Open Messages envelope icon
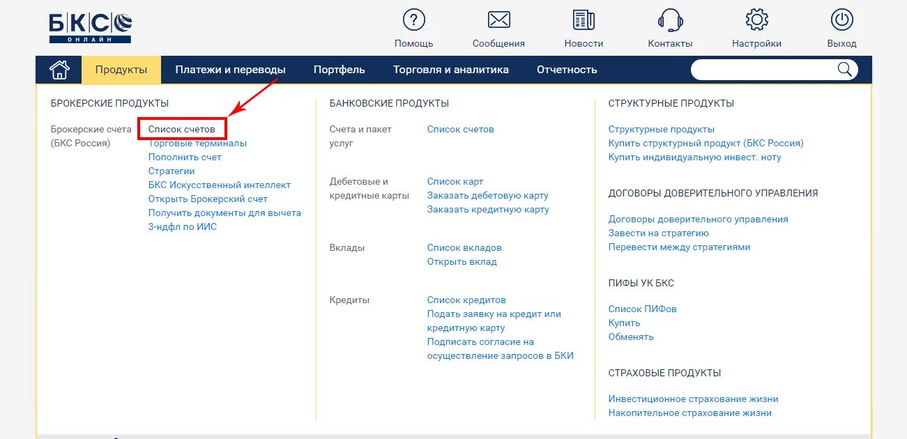This screenshot has height=439, width=907. pos(499,20)
